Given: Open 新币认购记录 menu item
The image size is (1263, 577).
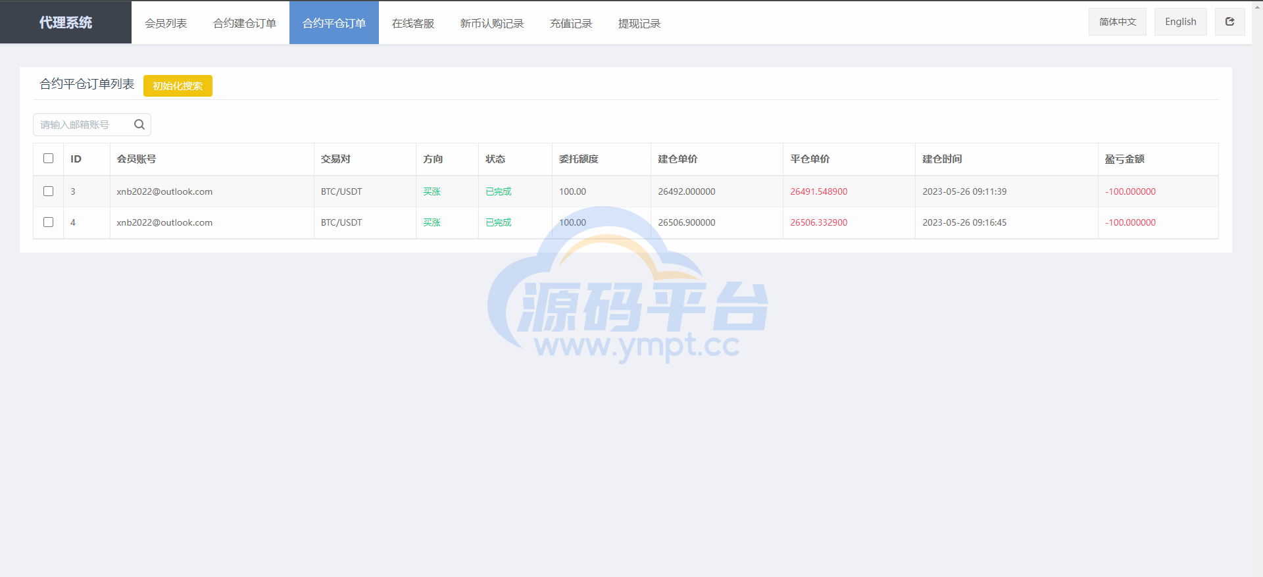Looking at the screenshot, I should pyautogui.click(x=492, y=23).
